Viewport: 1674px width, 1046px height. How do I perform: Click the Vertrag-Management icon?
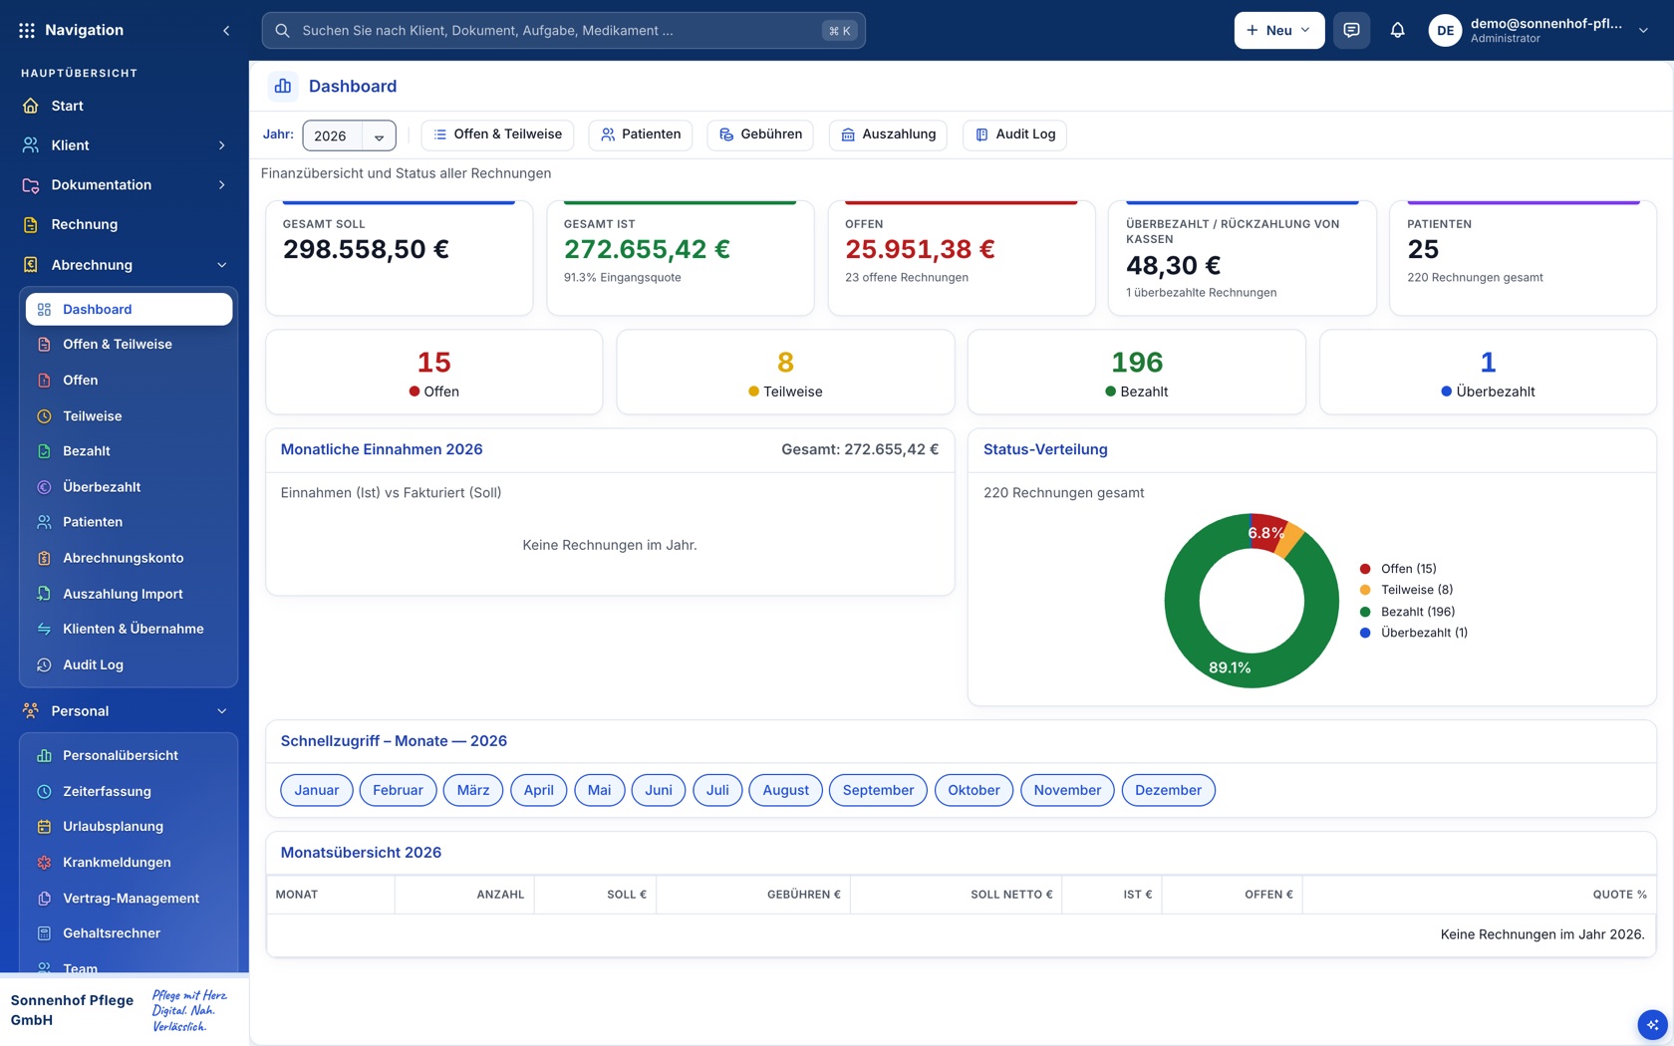pyautogui.click(x=44, y=898)
